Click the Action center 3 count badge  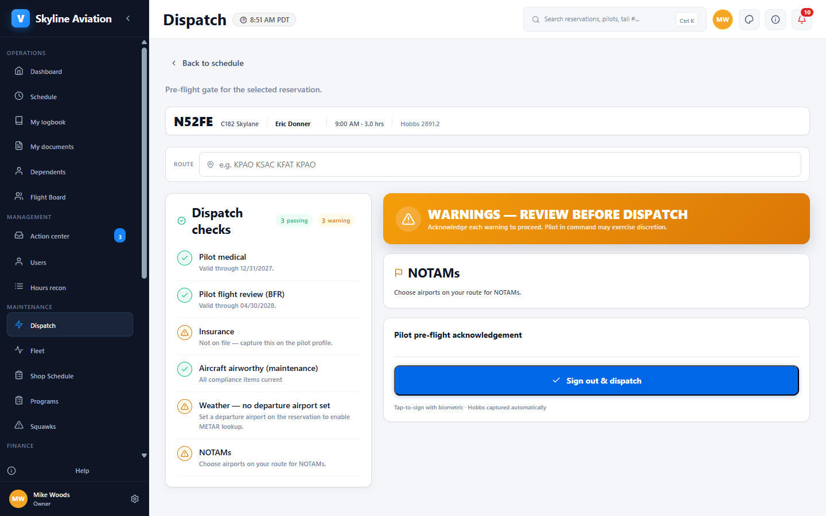click(x=120, y=236)
